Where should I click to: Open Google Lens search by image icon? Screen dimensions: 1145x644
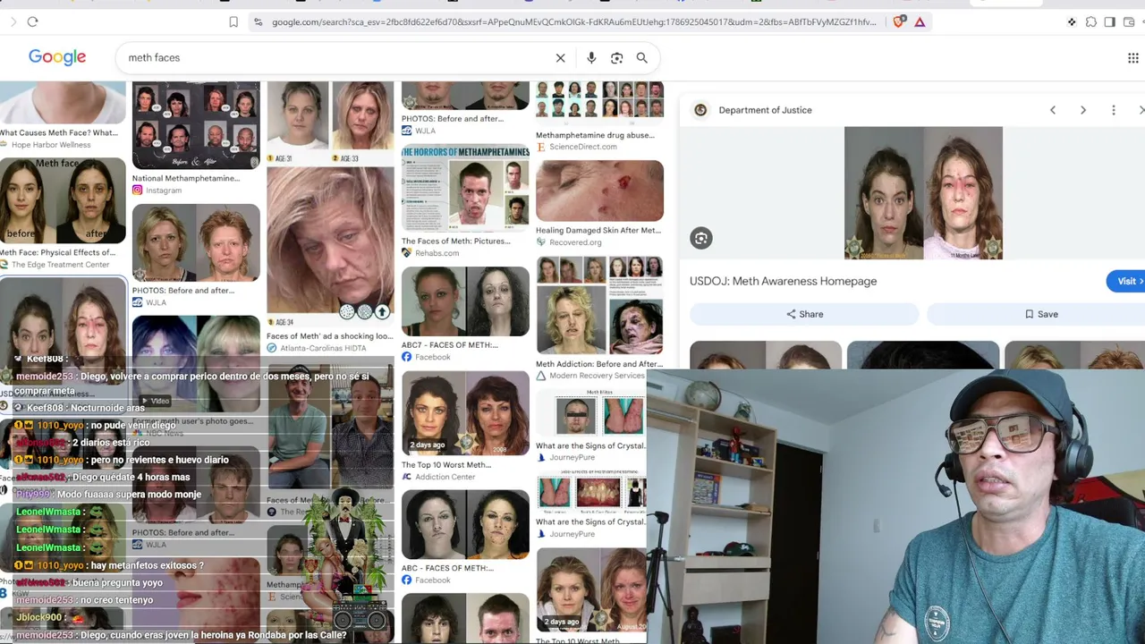[x=616, y=58]
